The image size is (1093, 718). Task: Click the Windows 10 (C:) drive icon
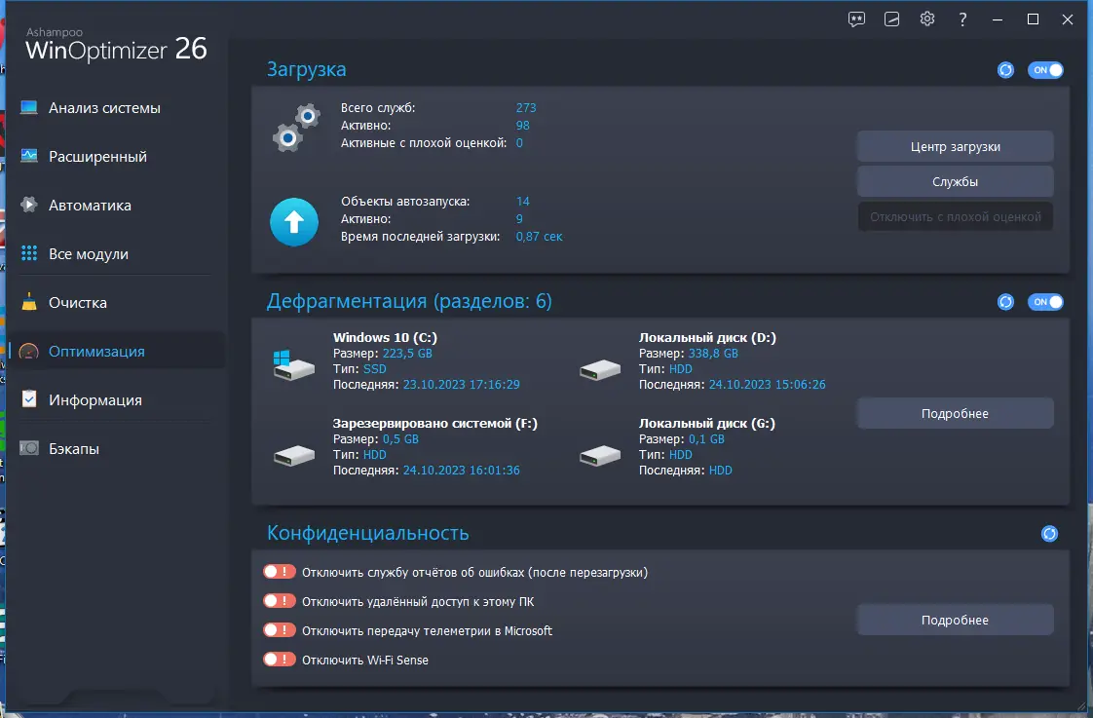[293, 364]
